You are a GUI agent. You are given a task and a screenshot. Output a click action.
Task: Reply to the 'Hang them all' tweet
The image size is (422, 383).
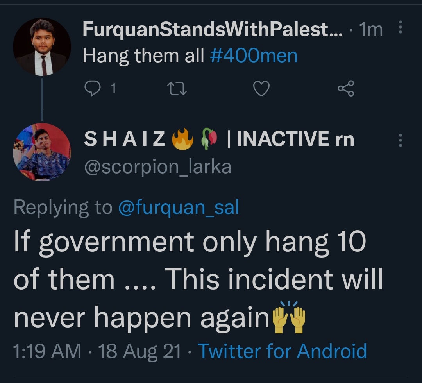click(92, 88)
